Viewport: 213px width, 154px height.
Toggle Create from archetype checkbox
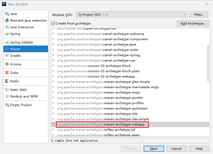(53, 23)
